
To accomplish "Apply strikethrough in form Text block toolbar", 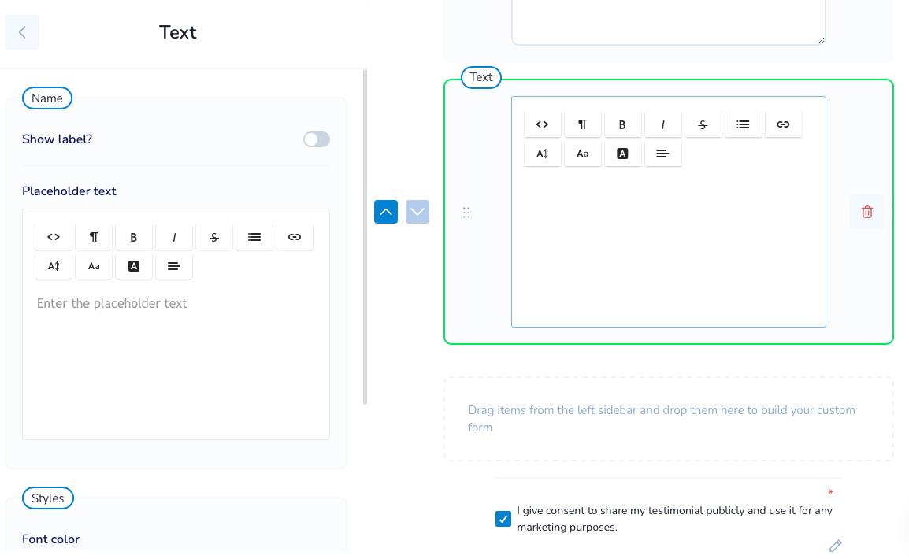I will 703,124.
